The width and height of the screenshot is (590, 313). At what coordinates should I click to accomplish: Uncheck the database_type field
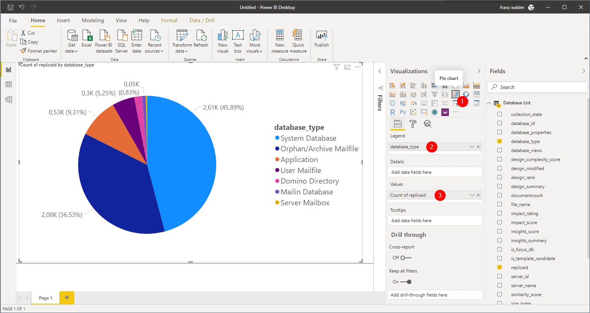500,141
